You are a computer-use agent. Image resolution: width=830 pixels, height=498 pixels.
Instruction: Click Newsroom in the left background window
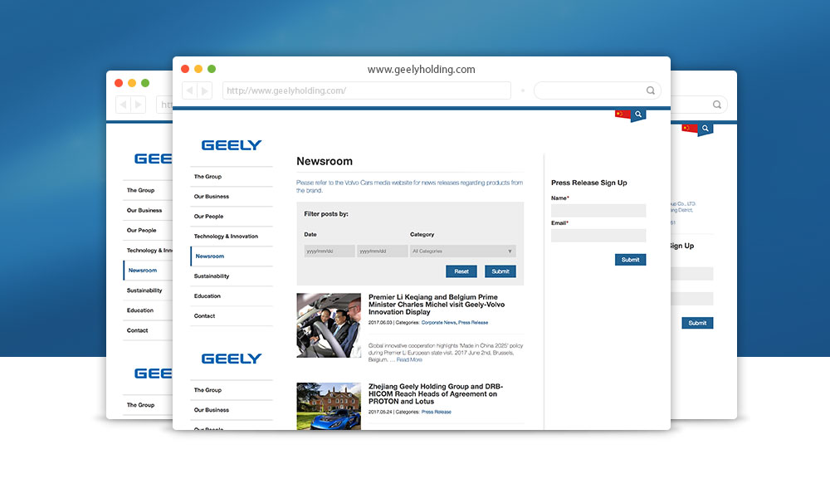143,271
